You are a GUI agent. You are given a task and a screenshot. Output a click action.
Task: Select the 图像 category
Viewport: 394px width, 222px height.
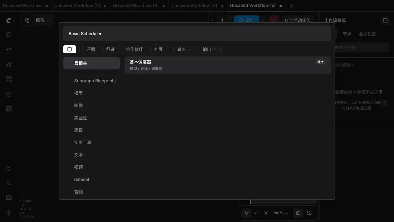pos(91,105)
